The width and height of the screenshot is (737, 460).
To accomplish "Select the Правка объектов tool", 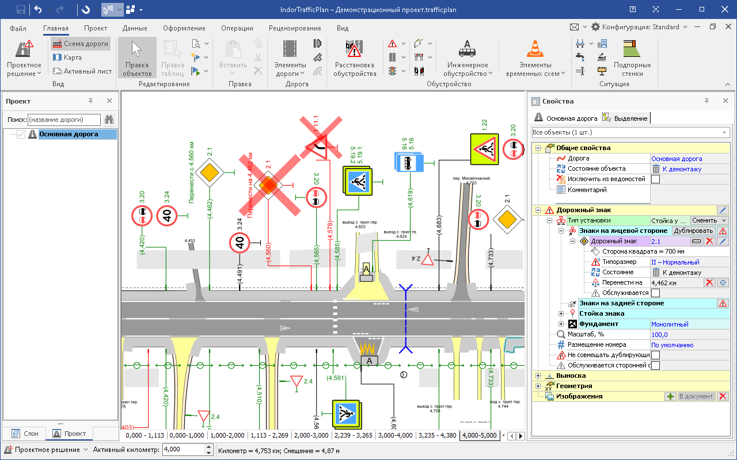I will [x=137, y=58].
